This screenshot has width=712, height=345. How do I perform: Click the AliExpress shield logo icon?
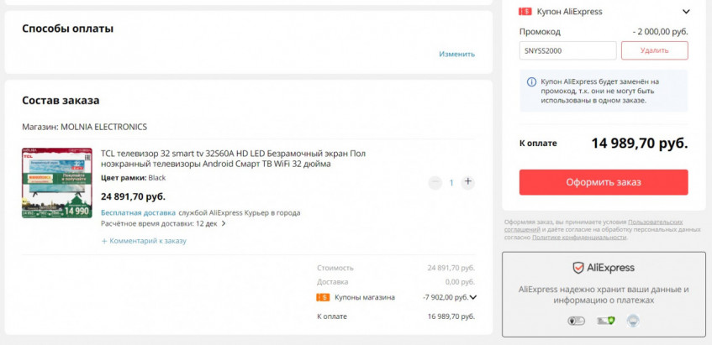click(578, 268)
